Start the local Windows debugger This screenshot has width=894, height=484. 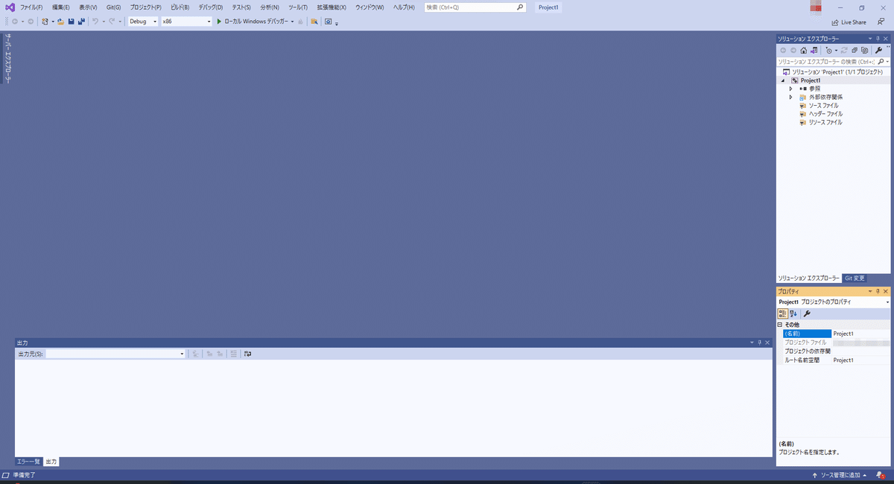252,22
